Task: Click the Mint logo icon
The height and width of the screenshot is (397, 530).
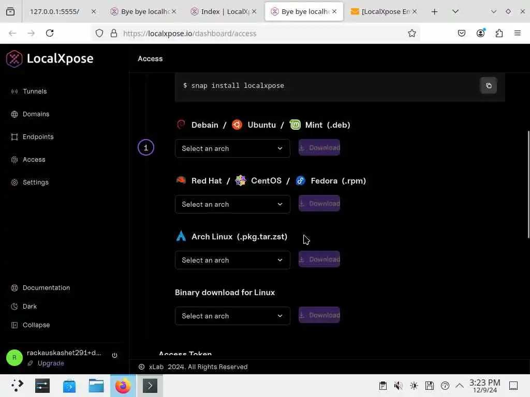Action: click(x=295, y=125)
